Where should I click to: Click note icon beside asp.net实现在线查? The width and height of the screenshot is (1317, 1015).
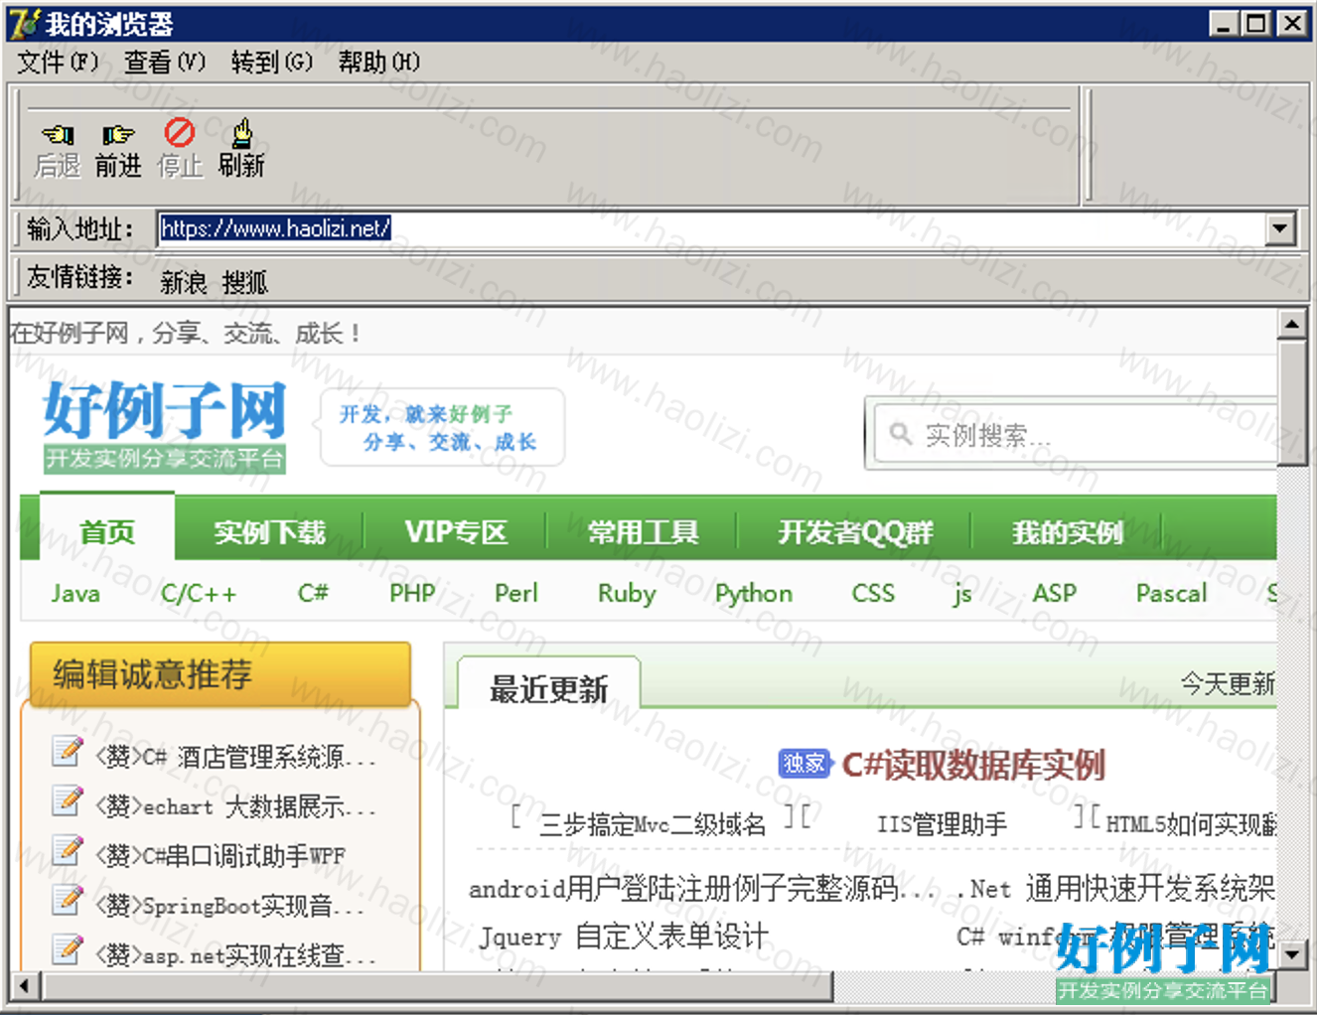pyautogui.click(x=67, y=949)
